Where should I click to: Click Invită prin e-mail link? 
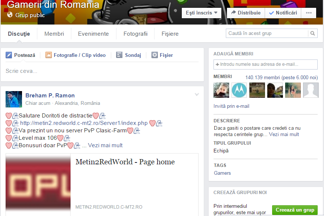coord(231,106)
